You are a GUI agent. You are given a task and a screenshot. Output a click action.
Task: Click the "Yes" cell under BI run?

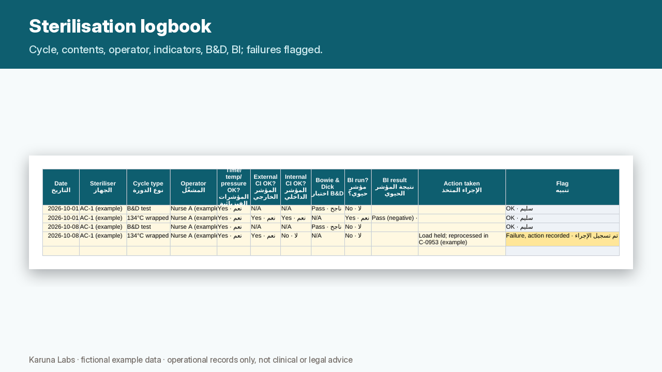(x=358, y=218)
